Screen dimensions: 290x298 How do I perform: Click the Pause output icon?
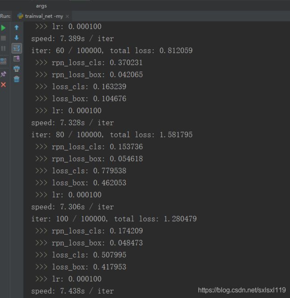pos(3,49)
